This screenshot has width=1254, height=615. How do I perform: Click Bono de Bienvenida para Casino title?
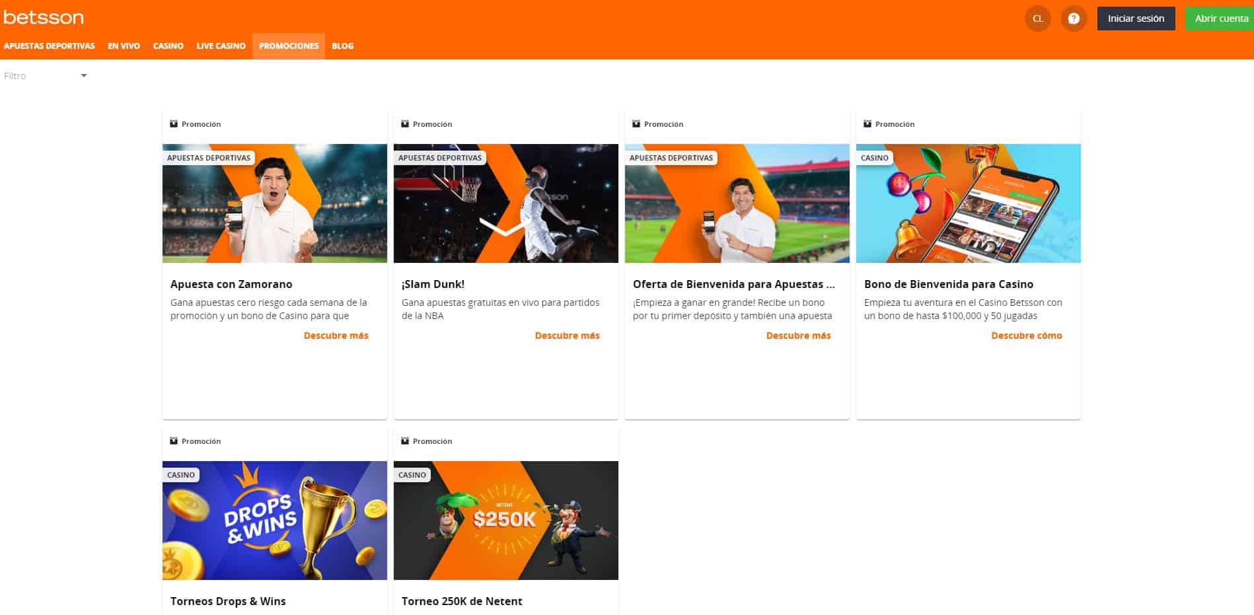pos(949,284)
